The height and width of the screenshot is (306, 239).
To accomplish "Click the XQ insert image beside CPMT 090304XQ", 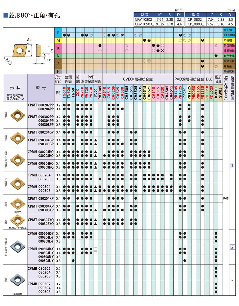I will pos(17,220).
